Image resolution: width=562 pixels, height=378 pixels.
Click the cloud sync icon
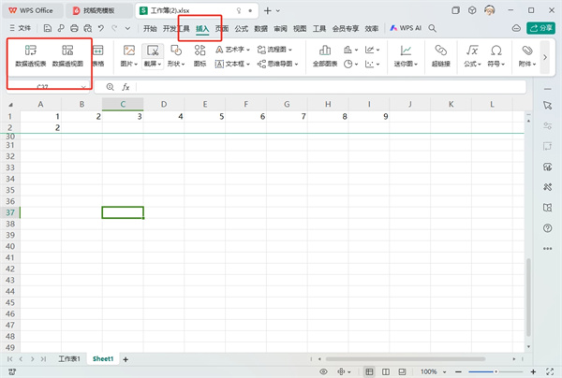point(516,28)
